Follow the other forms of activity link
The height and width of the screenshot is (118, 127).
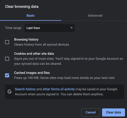coord(59,89)
